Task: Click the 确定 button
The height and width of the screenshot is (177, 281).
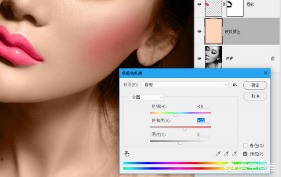Action: coord(255,85)
